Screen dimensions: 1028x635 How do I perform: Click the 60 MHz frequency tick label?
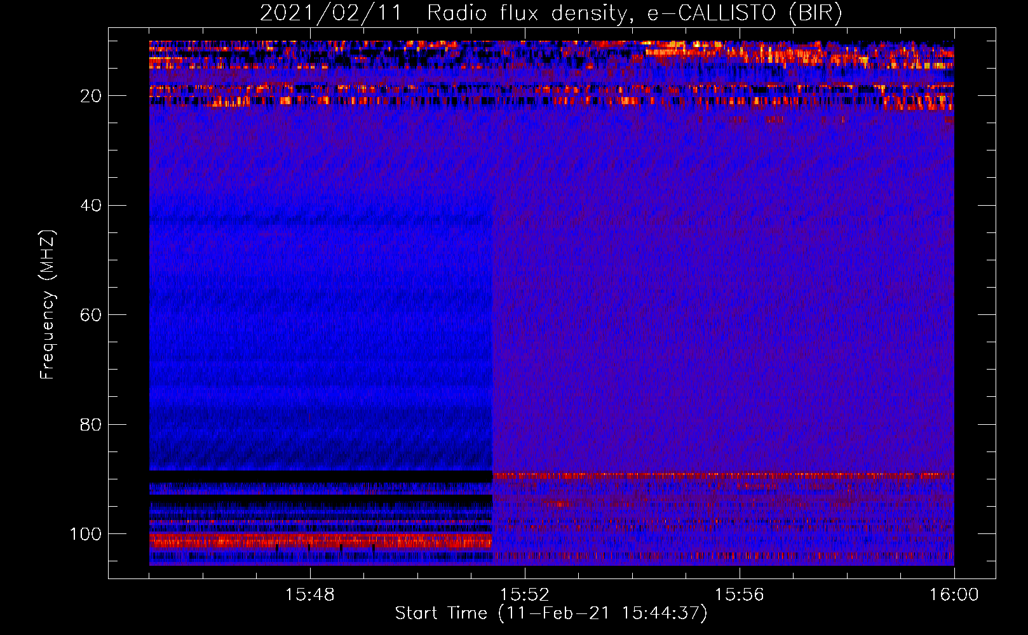tap(91, 315)
